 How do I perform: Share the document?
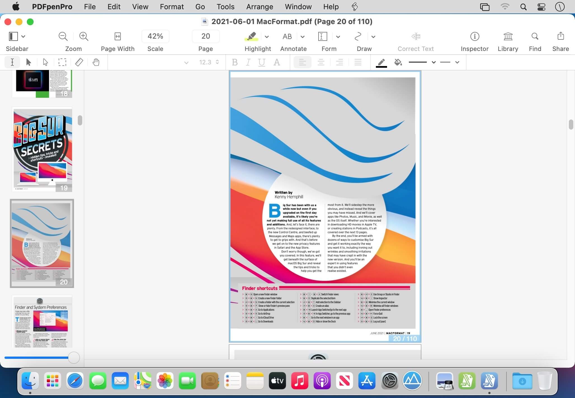[560, 36]
